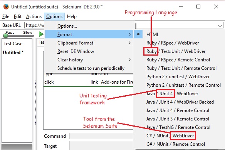
Task: Open the Actions menu
Action: [34, 16]
